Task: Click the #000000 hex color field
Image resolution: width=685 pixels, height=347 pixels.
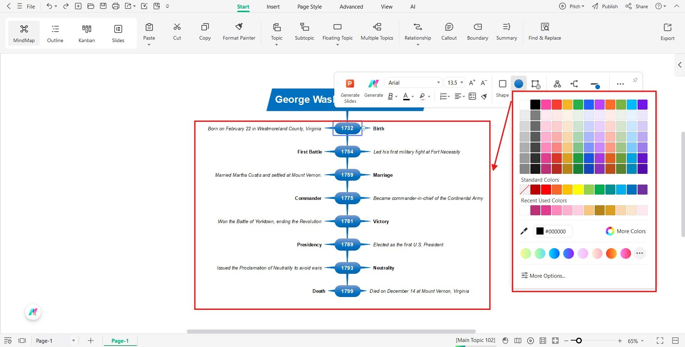Action: (553, 231)
